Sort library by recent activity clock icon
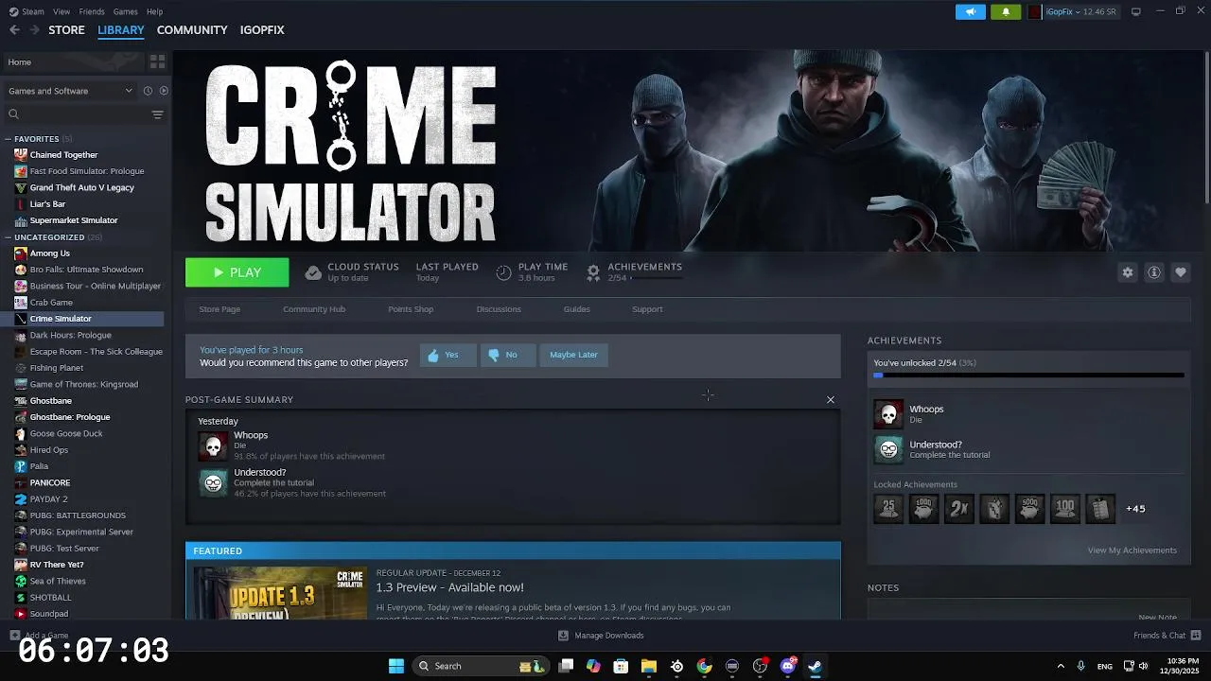Viewport: 1211px width, 681px height. tap(148, 91)
